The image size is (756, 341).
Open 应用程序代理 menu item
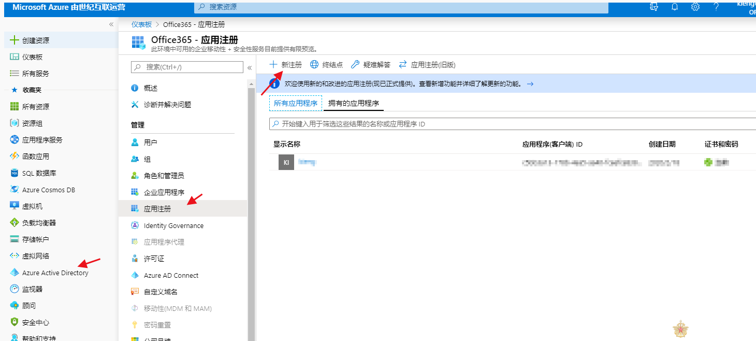[x=164, y=242]
